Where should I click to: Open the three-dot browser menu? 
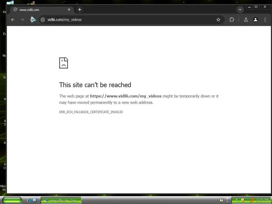tap(265, 20)
